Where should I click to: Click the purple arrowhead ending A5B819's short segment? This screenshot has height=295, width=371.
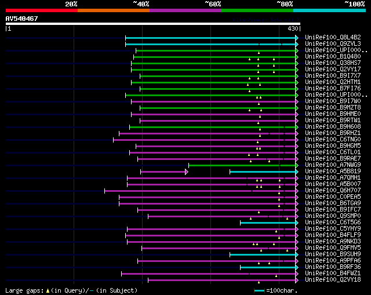(187, 172)
